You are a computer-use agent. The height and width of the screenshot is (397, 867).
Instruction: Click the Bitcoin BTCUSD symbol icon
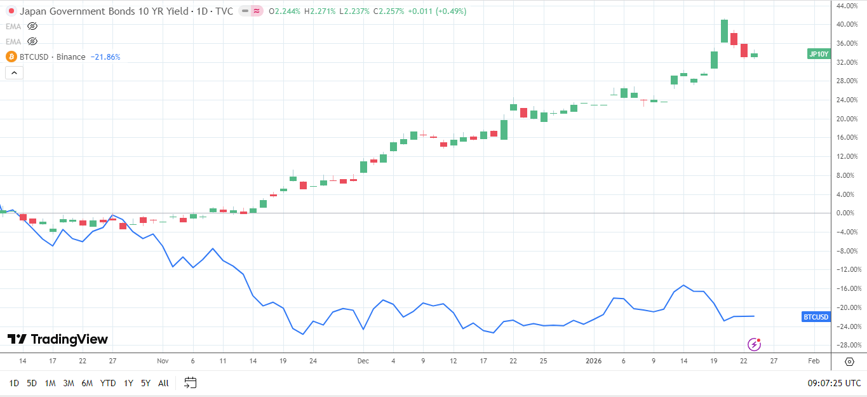(x=11, y=57)
